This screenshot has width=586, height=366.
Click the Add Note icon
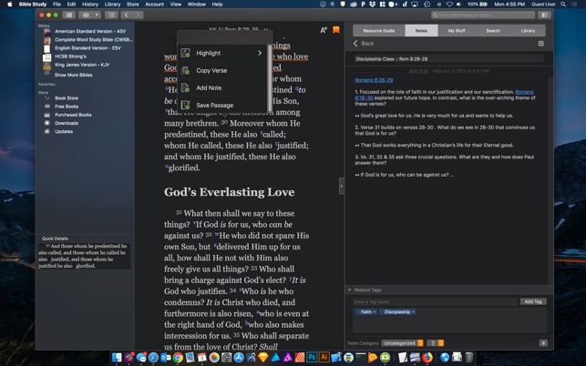pos(186,88)
